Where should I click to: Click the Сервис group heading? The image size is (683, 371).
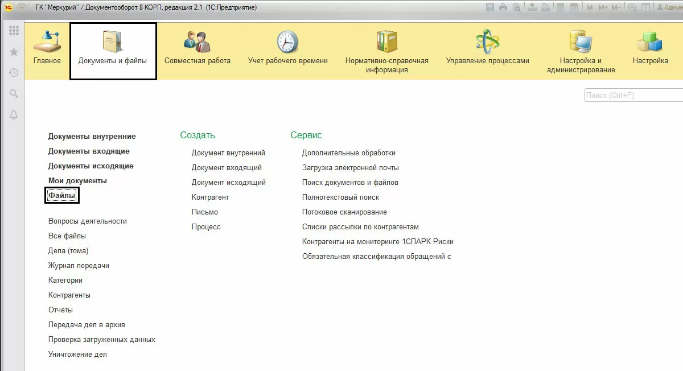306,135
